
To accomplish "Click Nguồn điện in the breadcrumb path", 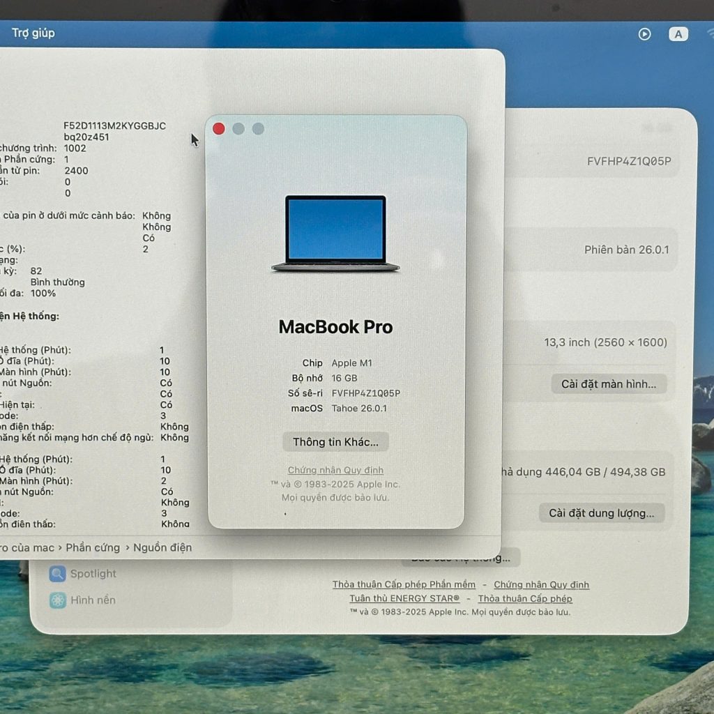I will [161, 548].
